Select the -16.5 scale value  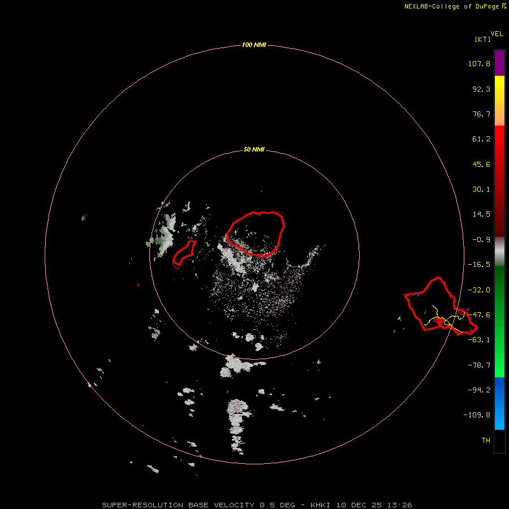click(x=479, y=265)
